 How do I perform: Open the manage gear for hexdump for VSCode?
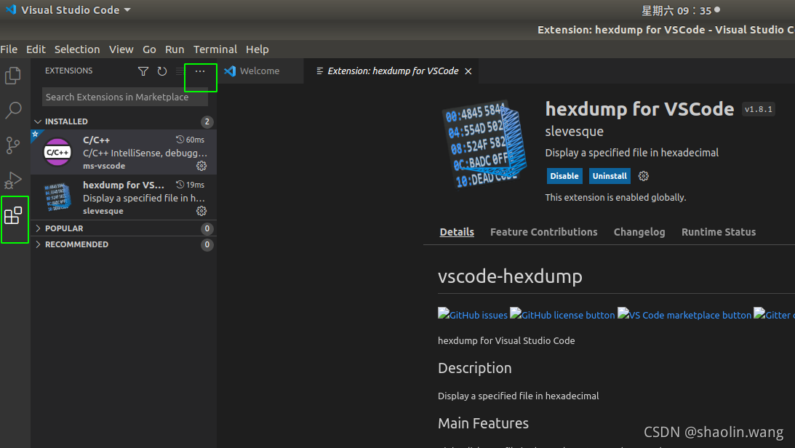point(201,211)
